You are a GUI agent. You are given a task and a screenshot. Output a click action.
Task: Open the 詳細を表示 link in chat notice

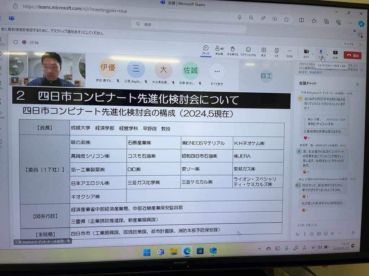[316, 73]
